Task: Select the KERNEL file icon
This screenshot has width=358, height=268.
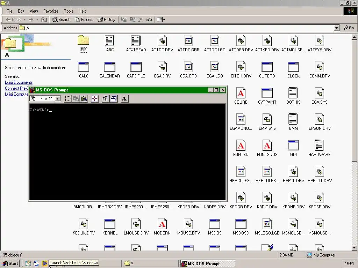Action: coord(110,227)
